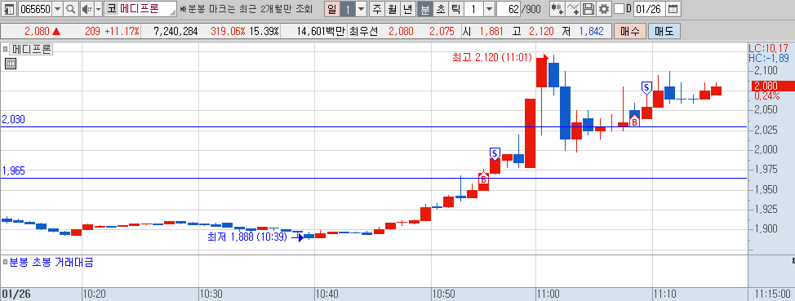This screenshot has width=795, height=301.
Task: Click the second S sell marker near 11:09
Action: pyautogui.click(x=646, y=87)
